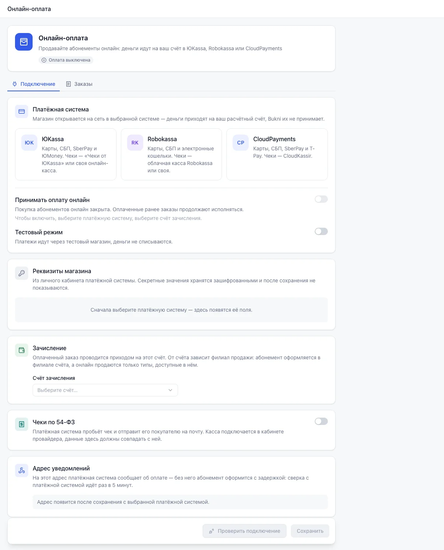The image size is (444, 550).
Task: Click the ЮKassa description text
Action: 75,159
